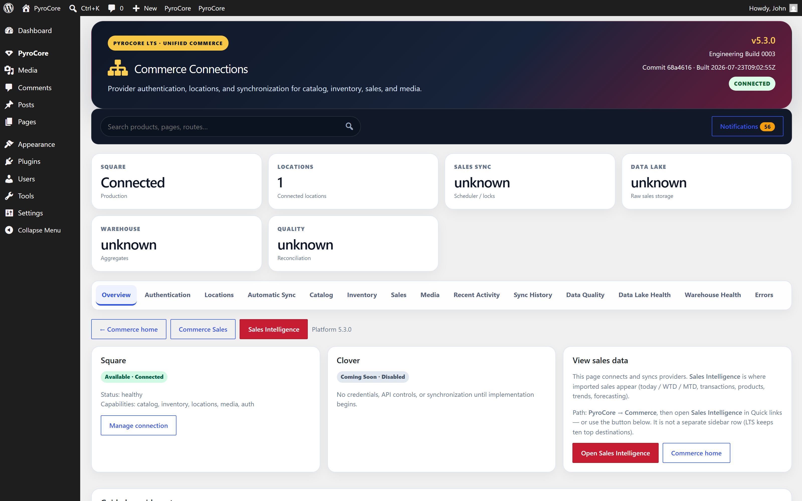
Task: Click the Platform 5.3.0 label
Action: coord(332,329)
